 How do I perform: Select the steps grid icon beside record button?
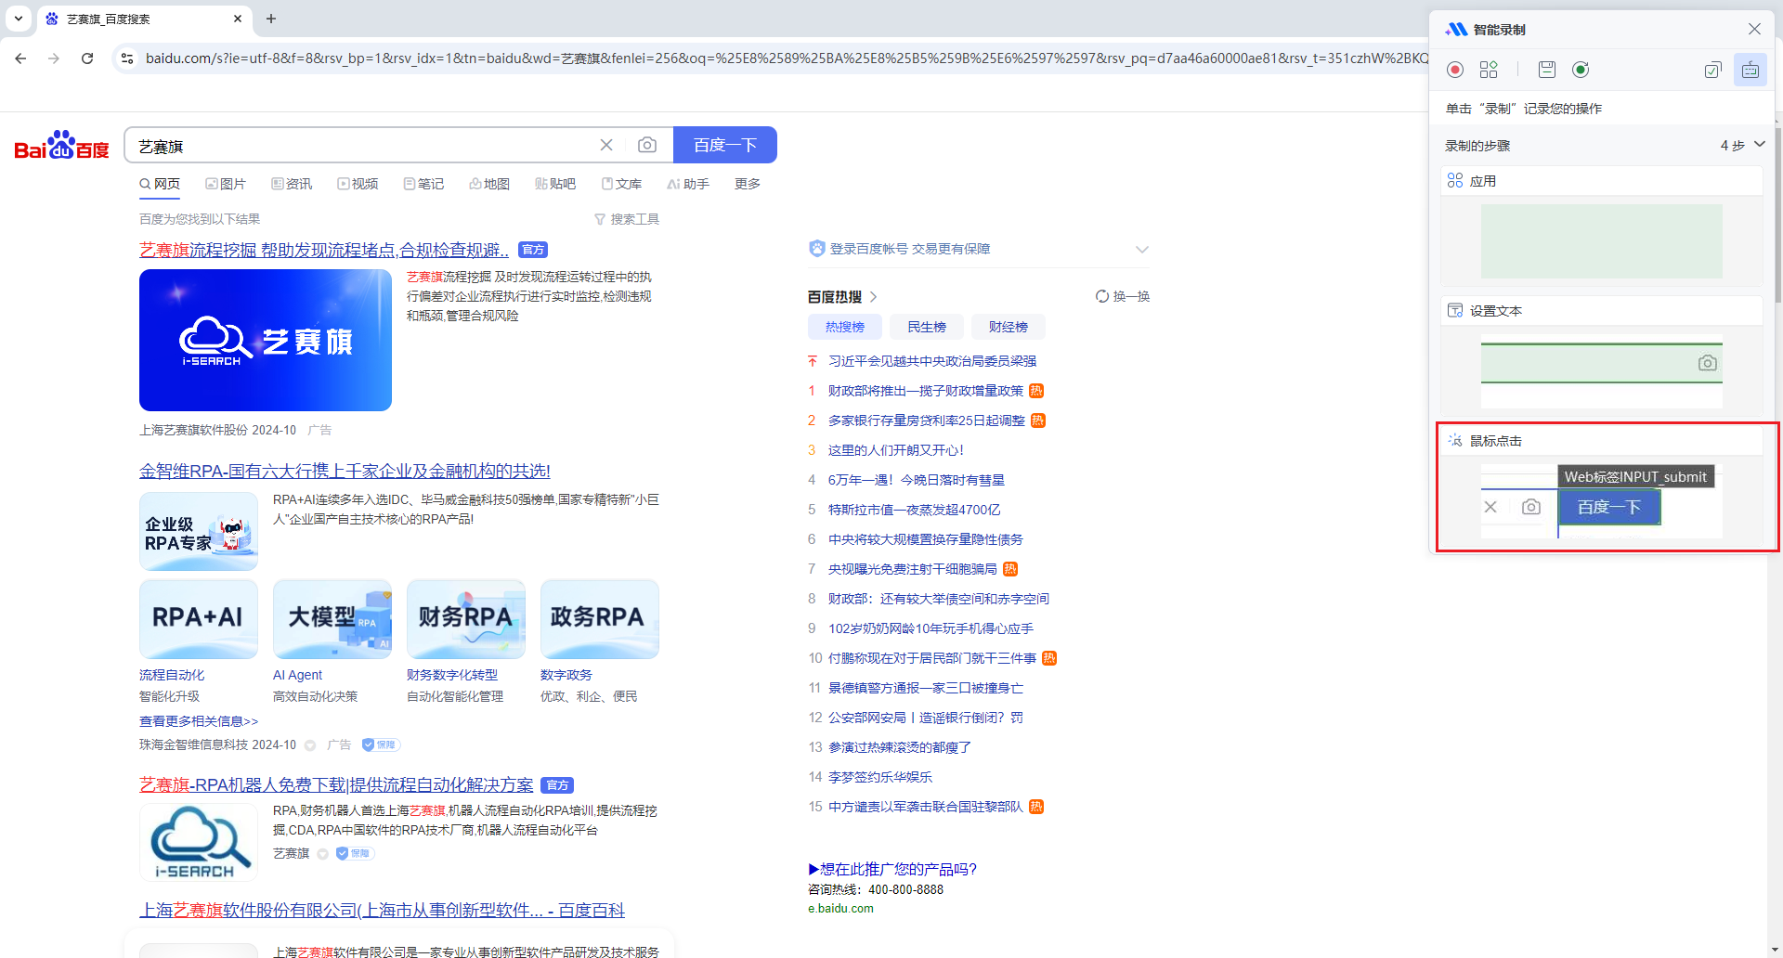coord(1489,70)
